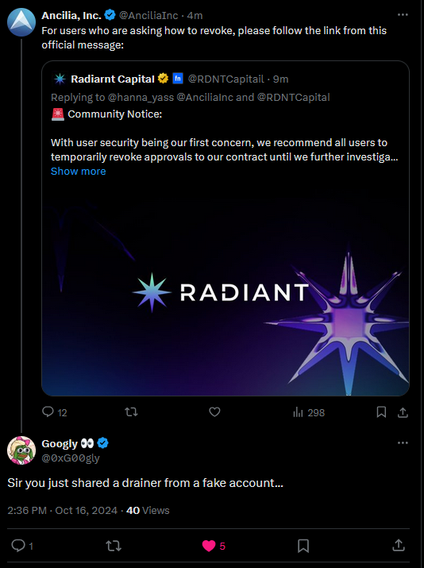Share the Ancilia tweet

[x=403, y=412]
